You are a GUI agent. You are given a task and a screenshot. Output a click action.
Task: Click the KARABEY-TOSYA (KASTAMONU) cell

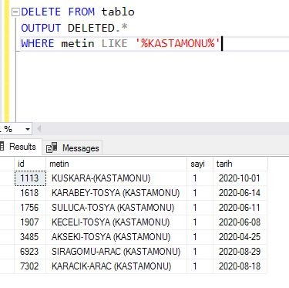116,193
